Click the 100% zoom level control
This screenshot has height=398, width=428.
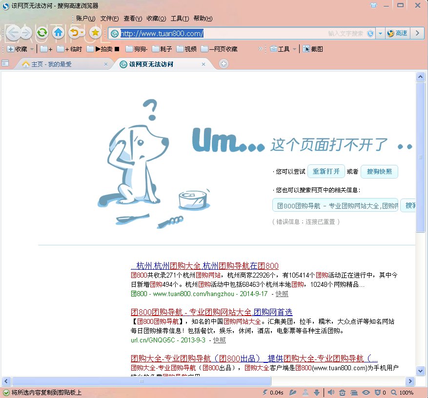[406, 392]
